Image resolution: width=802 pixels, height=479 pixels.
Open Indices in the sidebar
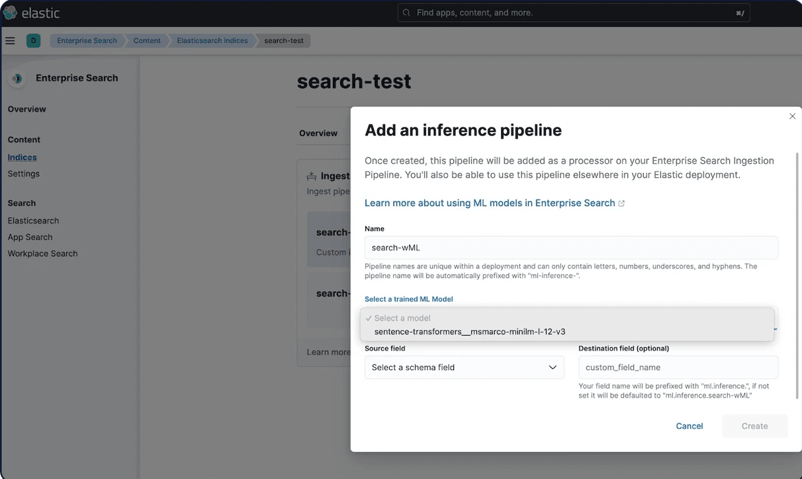click(22, 157)
